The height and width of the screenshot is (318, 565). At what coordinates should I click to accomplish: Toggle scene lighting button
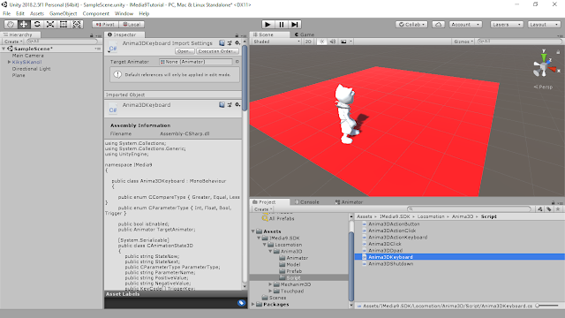pos(321,42)
